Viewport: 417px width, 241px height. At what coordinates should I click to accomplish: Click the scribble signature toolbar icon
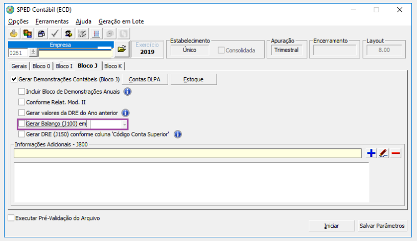click(x=82, y=34)
